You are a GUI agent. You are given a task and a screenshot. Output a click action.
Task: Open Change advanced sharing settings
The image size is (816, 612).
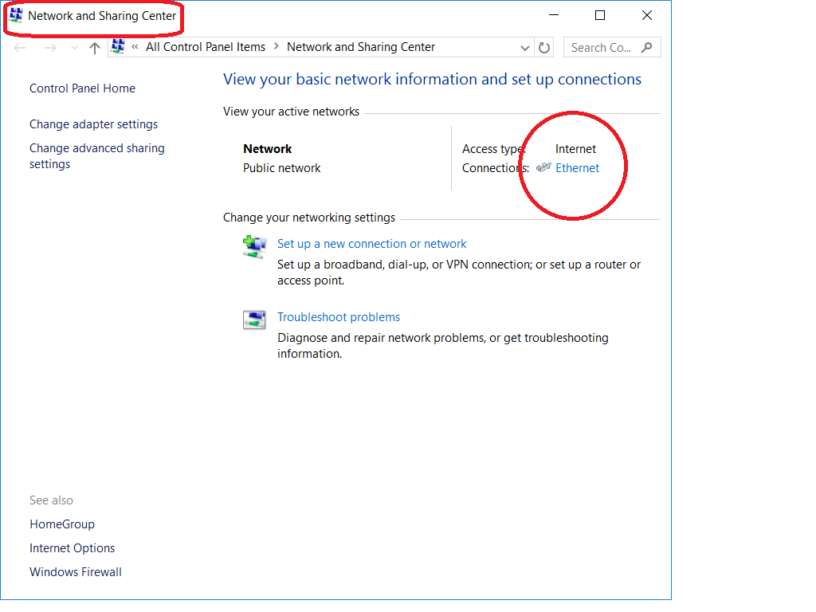96,156
